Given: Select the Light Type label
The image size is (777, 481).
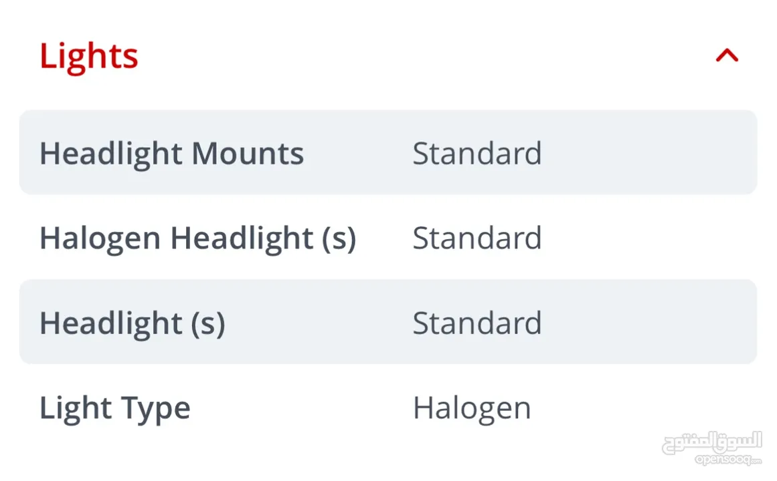Looking at the screenshot, I should click(115, 409).
